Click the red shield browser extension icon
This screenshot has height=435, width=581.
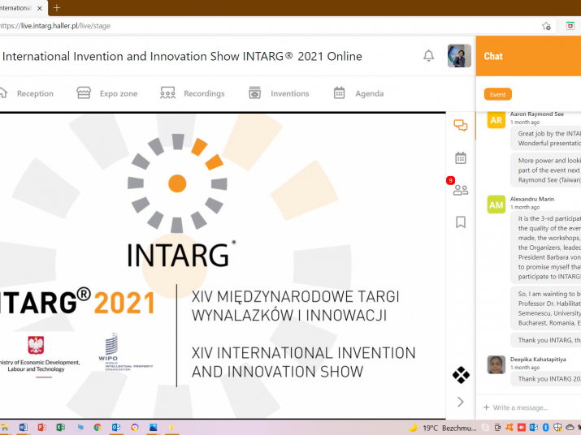[570, 26]
